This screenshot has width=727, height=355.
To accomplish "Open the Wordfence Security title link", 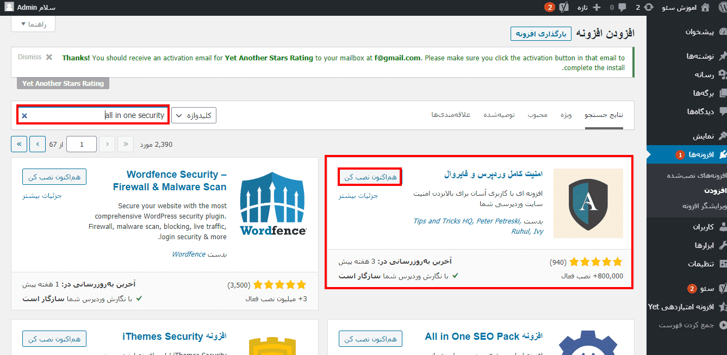I will pyautogui.click(x=170, y=180).
